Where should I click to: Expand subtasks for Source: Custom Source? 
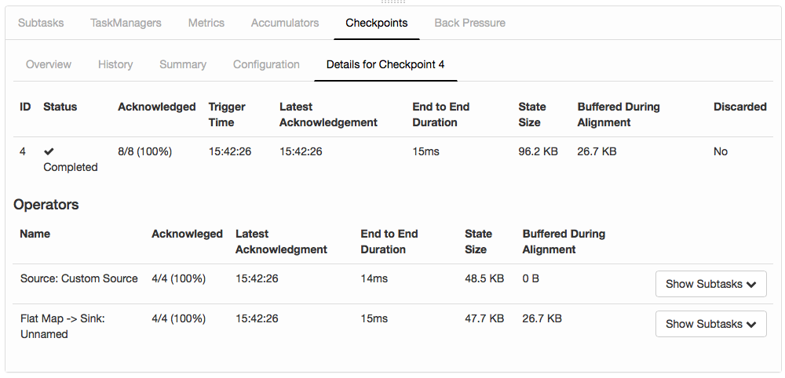(710, 284)
